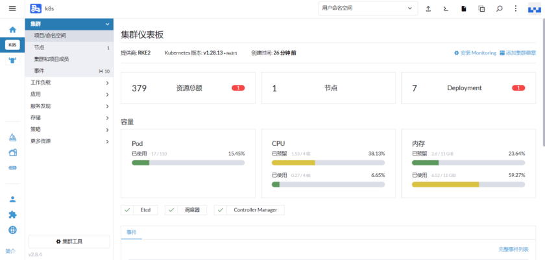
Task: Open the 用户命名空间 namespace filter dropdown
Action: point(368,8)
